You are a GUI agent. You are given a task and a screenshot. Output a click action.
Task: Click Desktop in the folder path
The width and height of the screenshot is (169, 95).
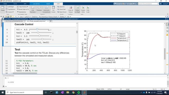tap(62, 17)
